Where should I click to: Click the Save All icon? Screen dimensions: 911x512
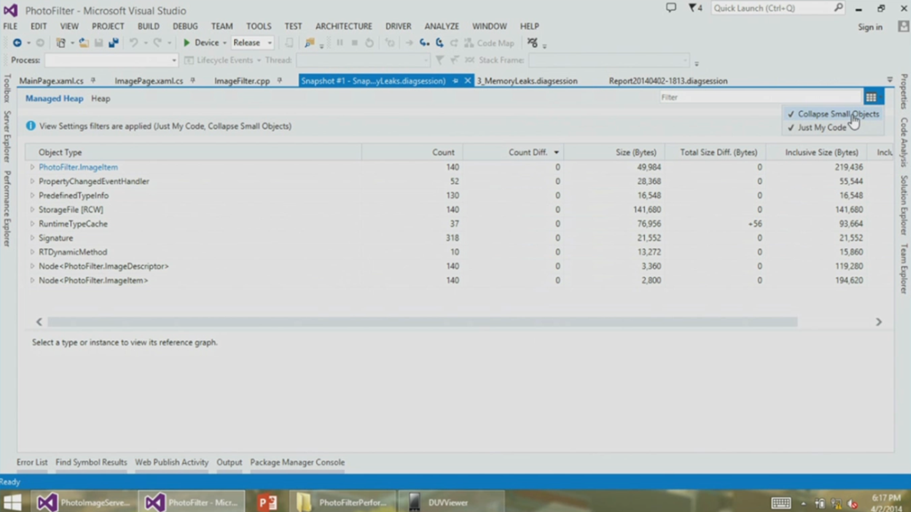tap(114, 43)
